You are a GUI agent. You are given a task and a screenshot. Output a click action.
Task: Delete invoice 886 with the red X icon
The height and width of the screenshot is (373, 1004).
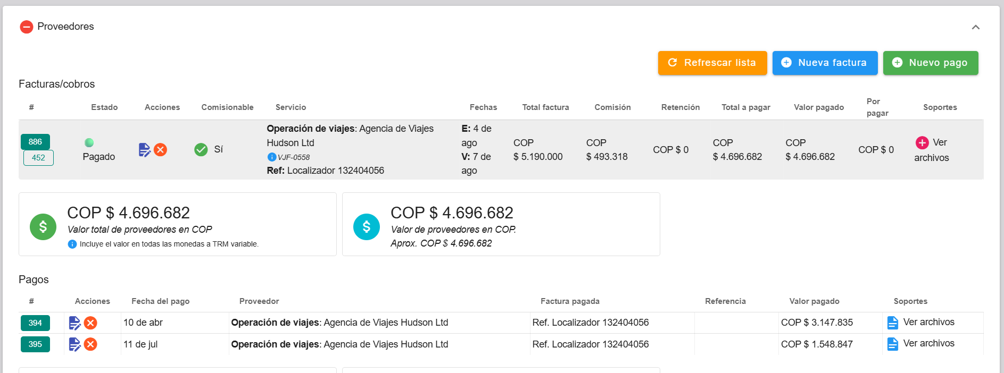click(160, 150)
